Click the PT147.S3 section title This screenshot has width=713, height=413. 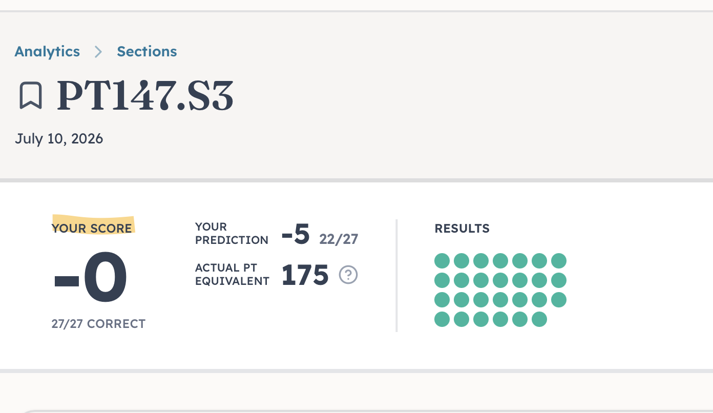[x=145, y=96]
